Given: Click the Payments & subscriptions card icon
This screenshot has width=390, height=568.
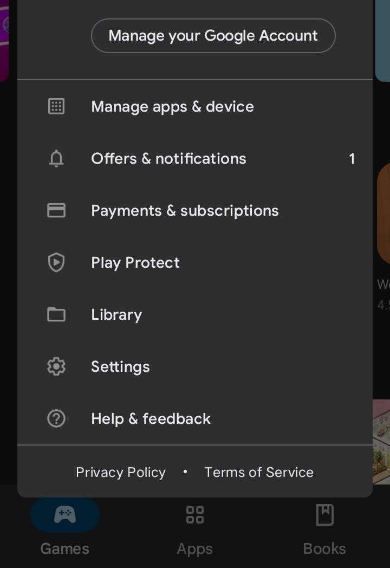Looking at the screenshot, I should 56,210.
